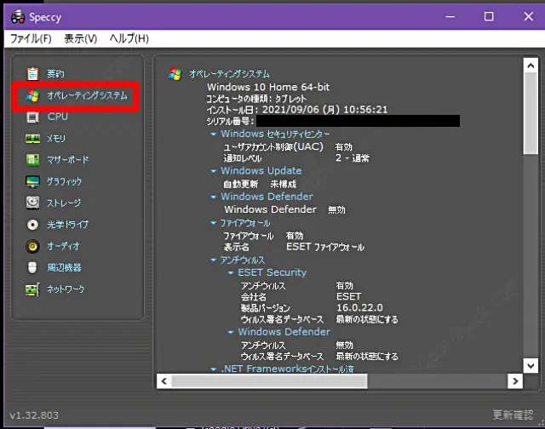
Task: Click the vertical scrollbar thumb
Action: (x=531, y=113)
